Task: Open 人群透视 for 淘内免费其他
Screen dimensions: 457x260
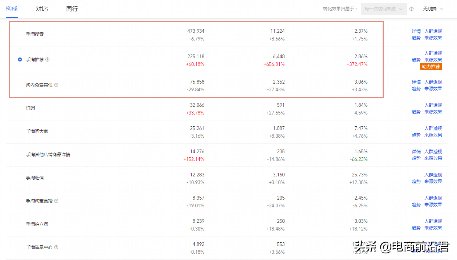Action: click(x=433, y=82)
